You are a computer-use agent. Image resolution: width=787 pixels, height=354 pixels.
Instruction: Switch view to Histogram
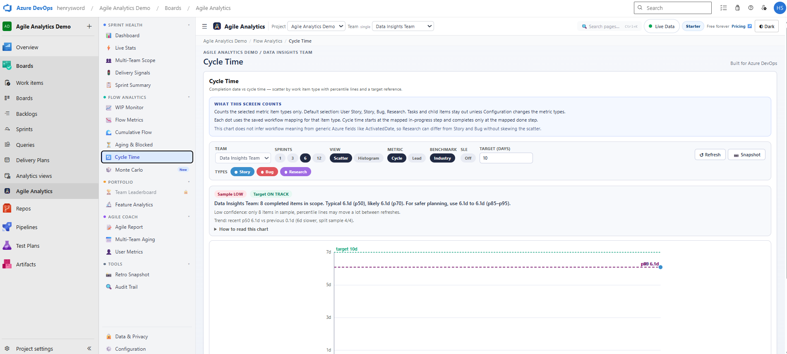pos(368,158)
